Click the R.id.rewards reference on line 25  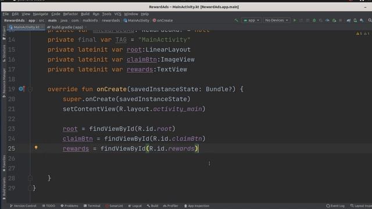pos(172,149)
